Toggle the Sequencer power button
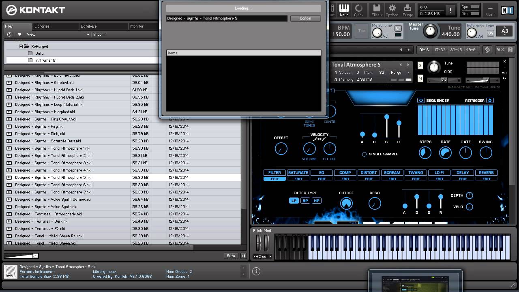This screenshot has width=519, height=292. click(x=421, y=100)
